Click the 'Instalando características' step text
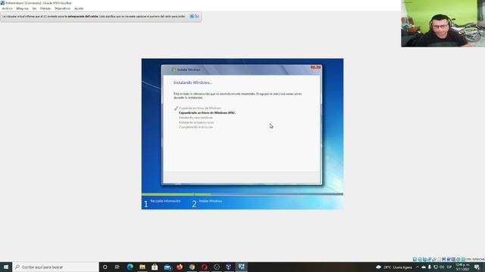Viewport: 485px width, 272px height. [196, 118]
